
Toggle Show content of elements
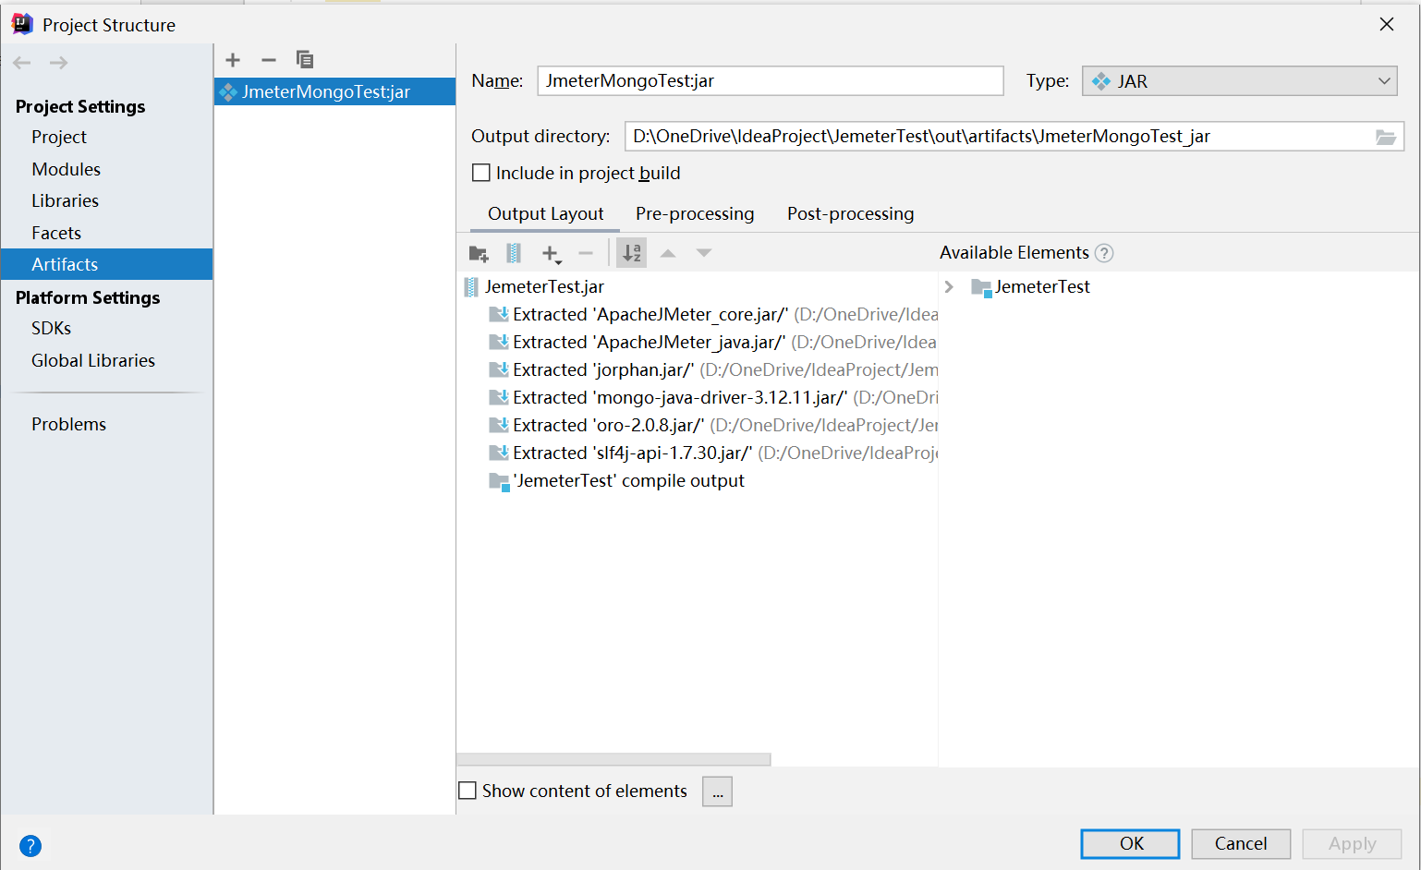(x=468, y=791)
